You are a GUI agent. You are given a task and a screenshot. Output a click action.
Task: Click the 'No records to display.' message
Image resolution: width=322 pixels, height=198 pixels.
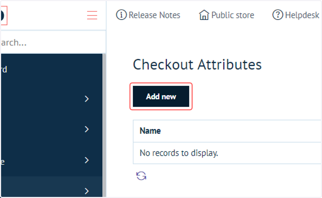179,153
